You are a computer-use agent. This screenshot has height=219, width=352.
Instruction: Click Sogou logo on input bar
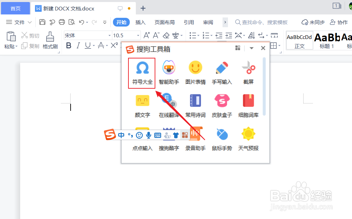(110, 134)
